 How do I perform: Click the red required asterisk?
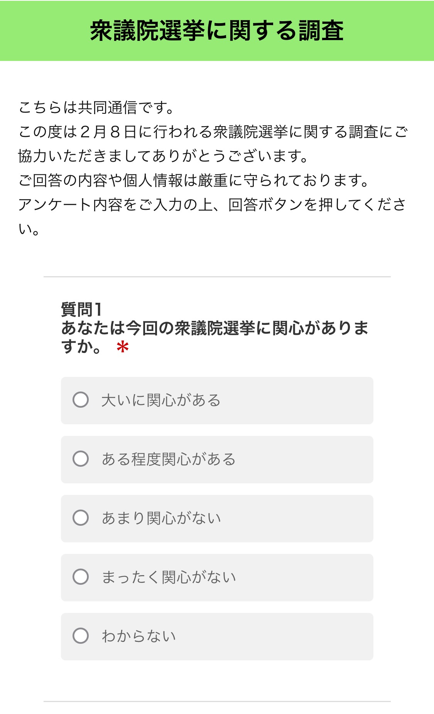pyautogui.click(x=123, y=348)
